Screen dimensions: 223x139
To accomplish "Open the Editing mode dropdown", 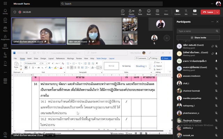I will pyautogui.click(x=154, y=58).
